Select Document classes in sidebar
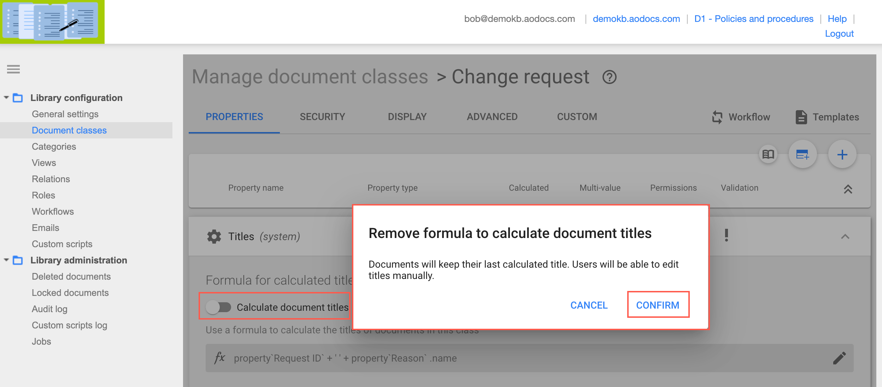882x387 pixels. 69,130
